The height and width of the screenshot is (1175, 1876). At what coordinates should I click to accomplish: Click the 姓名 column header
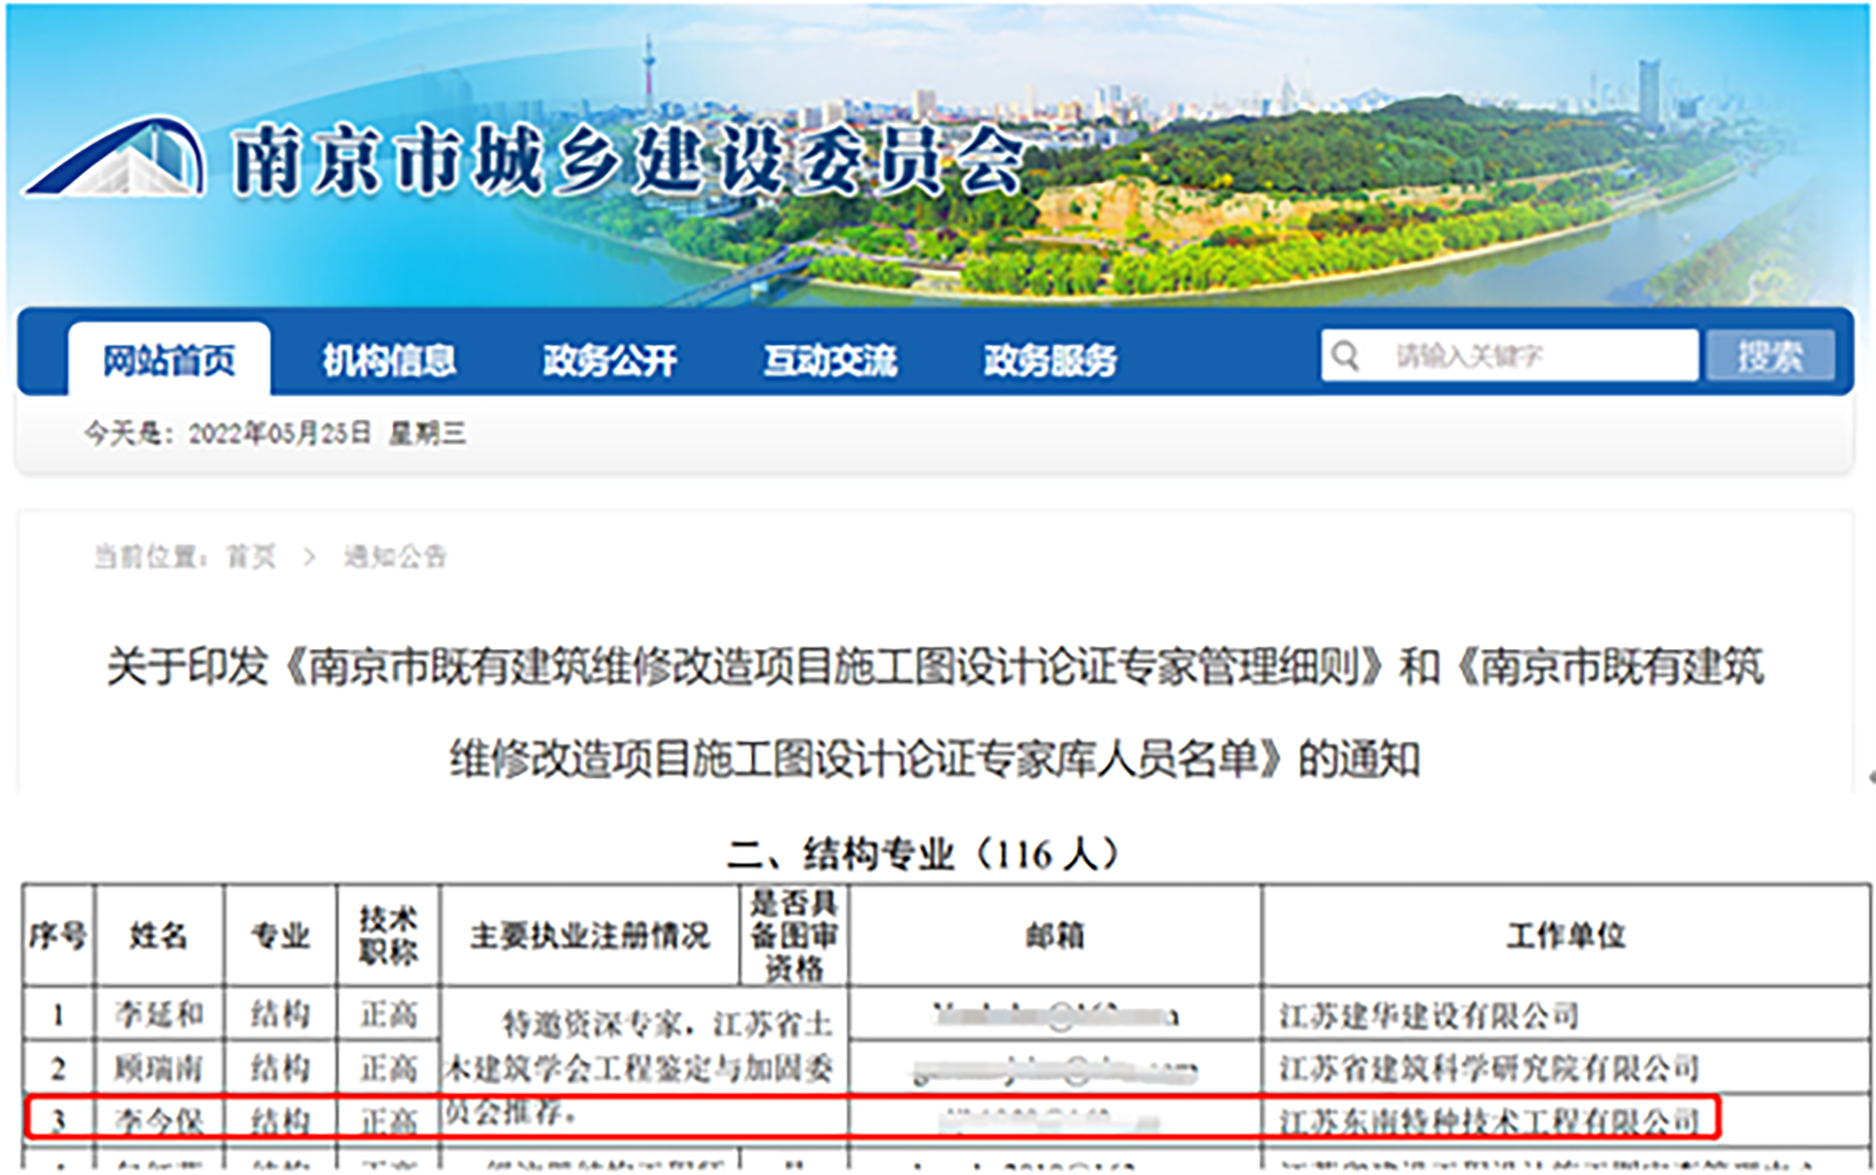point(159,936)
